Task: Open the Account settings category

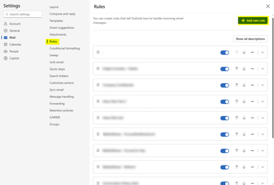Action: [14, 24]
